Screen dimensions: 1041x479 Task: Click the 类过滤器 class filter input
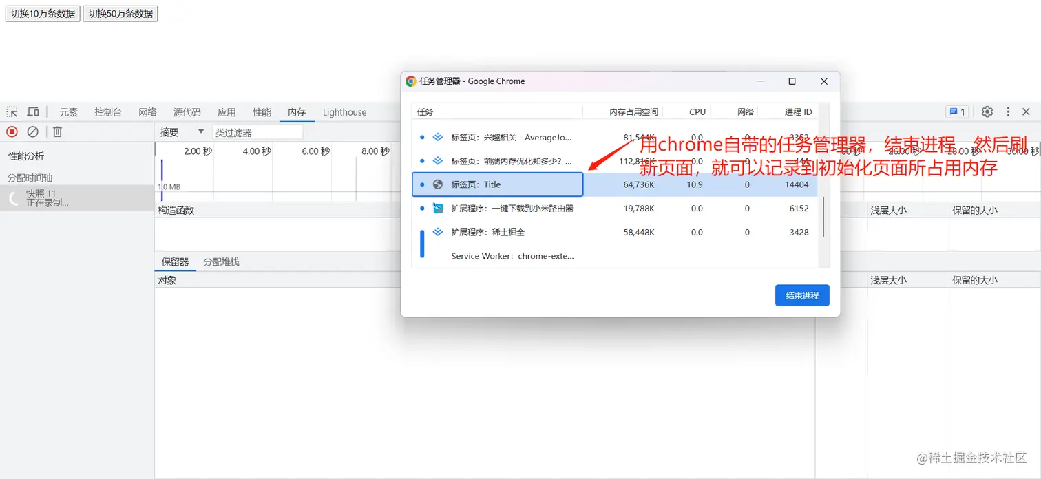click(257, 132)
